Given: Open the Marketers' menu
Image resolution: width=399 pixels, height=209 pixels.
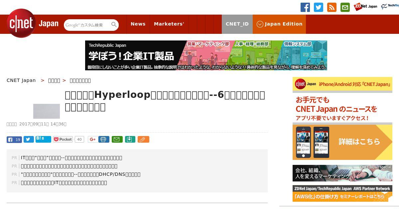Looking at the screenshot, I should 169,24.
